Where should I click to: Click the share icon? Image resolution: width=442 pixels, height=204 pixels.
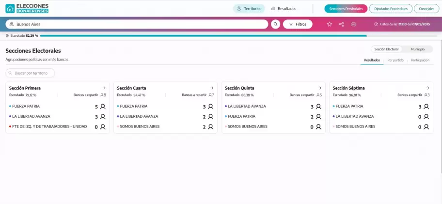point(342,24)
